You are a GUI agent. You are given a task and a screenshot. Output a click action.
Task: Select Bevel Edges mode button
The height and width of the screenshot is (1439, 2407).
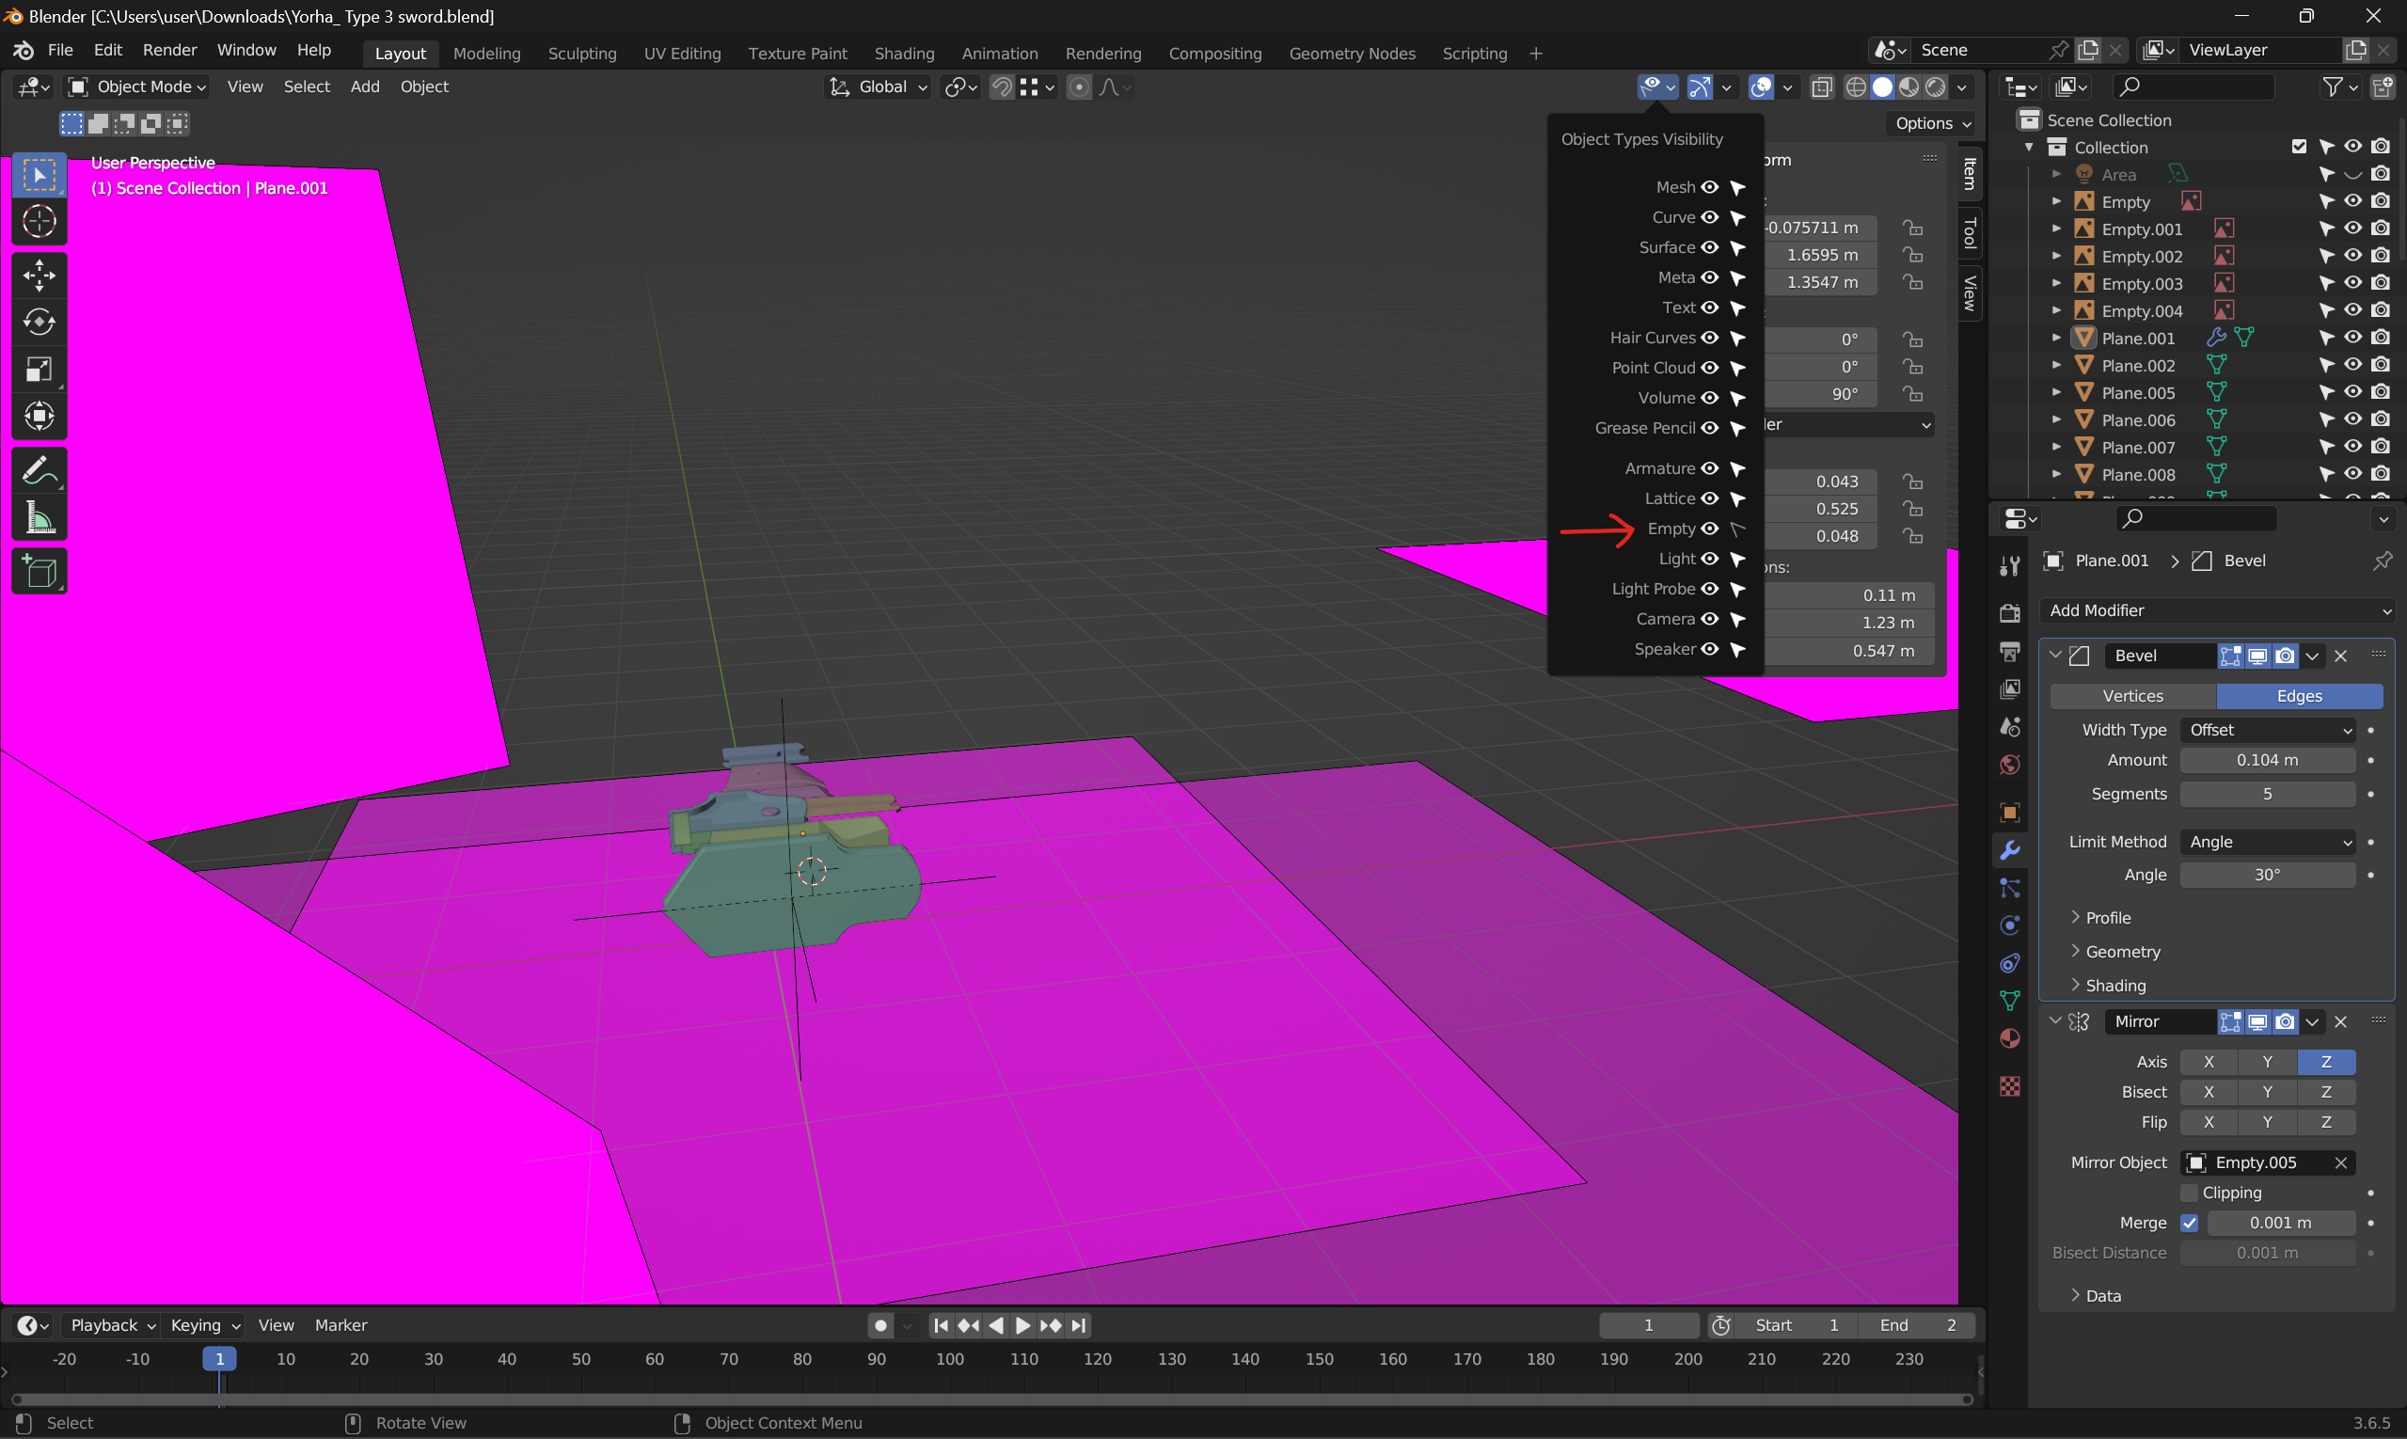(2300, 696)
